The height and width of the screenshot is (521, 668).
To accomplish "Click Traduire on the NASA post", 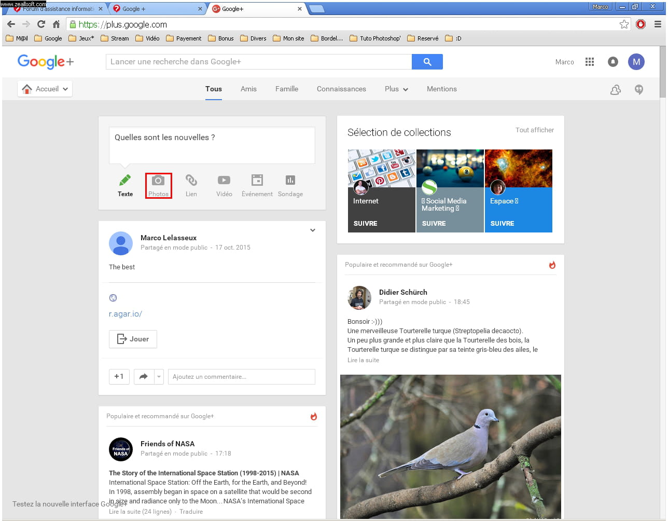I will pyautogui.click(x=191, y=512).
